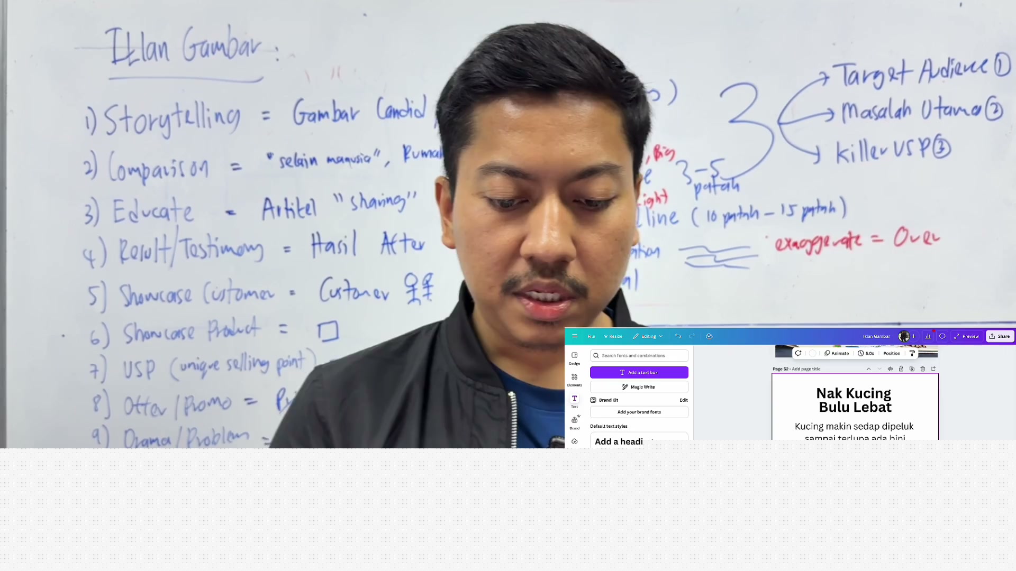Edit the Page 52 title field
This screenshot has width=1016, height=571.
point(806,369)
